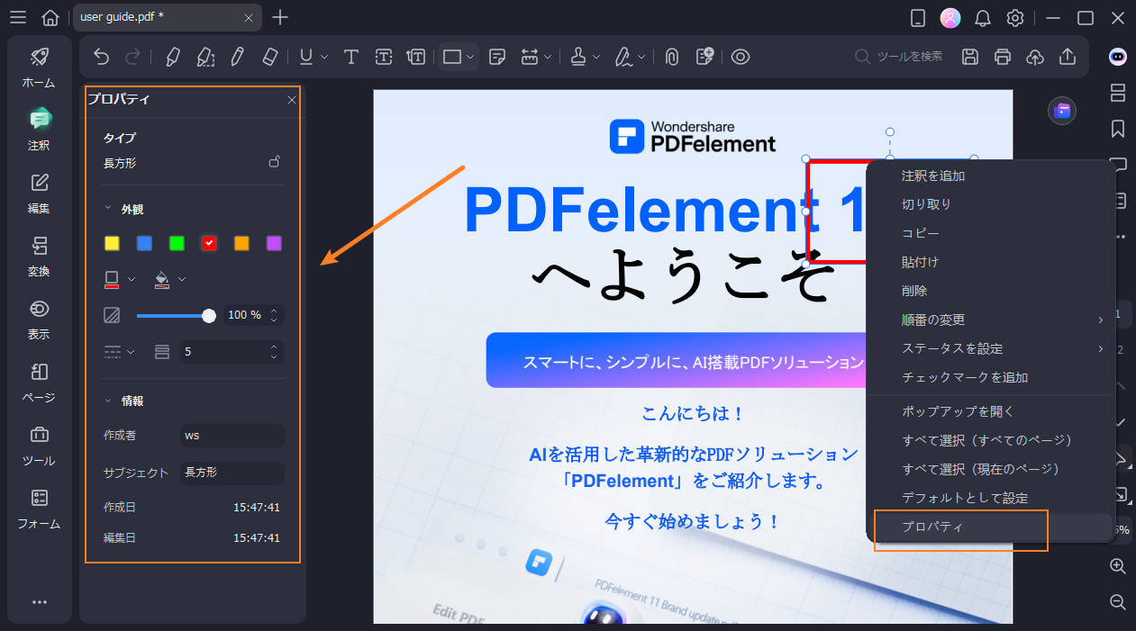1136x631 pixels.
Task: Save the document with the save icon
Action: pos(969,56)
